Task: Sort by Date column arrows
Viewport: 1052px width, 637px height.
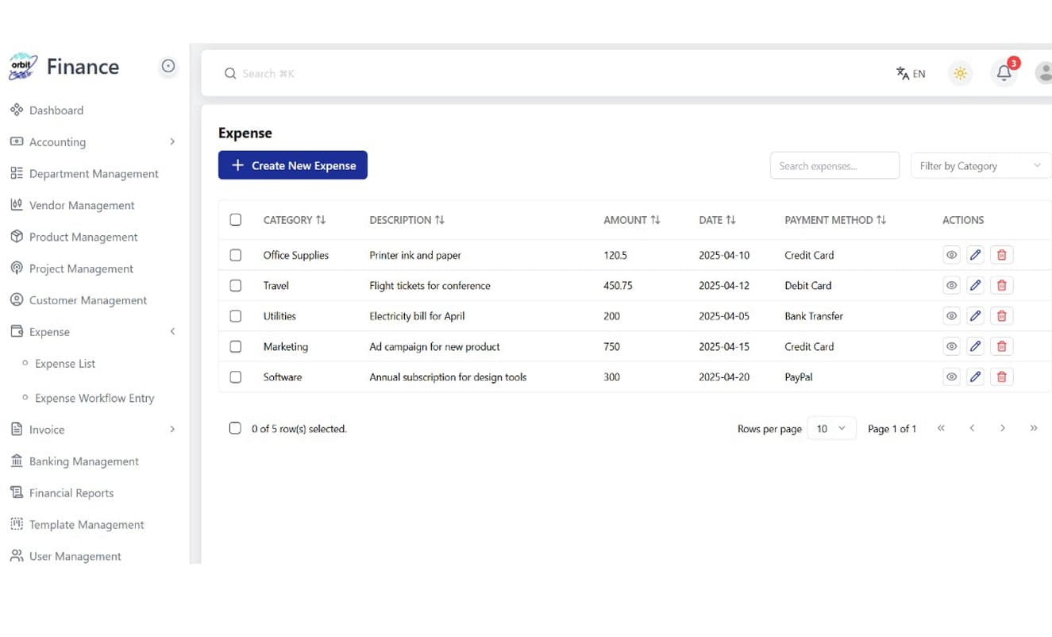Action: coord(731,220)
